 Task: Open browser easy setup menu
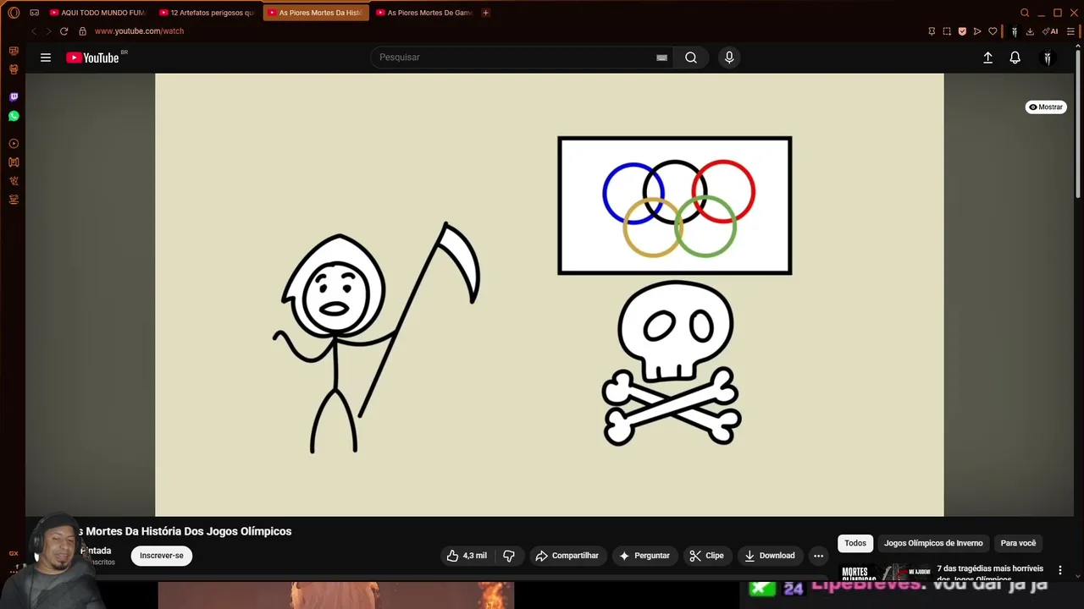[1070, 31]
